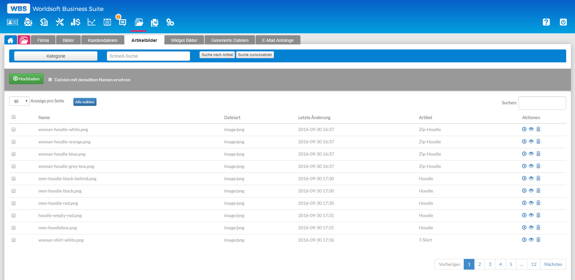575x280 pixels.
Task: Open the contacts ID card icon
Action: pyautogui.click(x=12, y=22)
